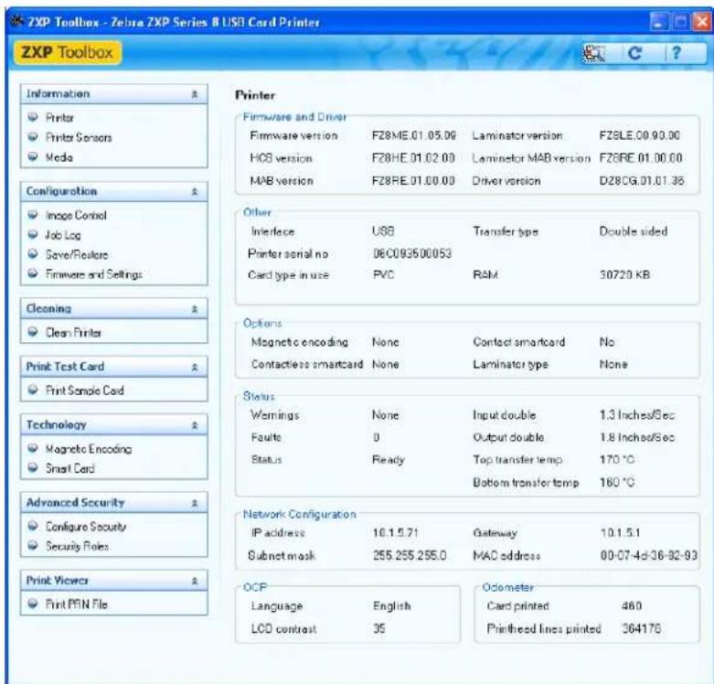Screen dimensions: 714x684
Task: Open Magnetic Encoding technology page
Action: [89, 449]
